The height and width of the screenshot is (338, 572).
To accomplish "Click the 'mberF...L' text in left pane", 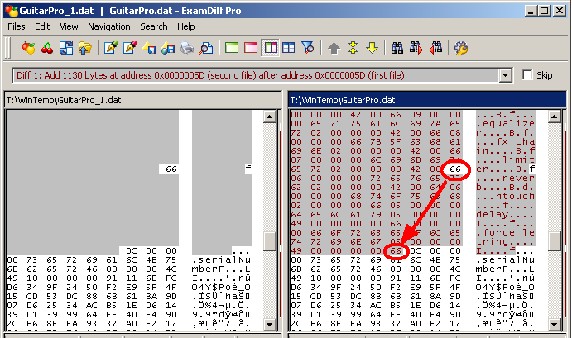I will click(221, 269).
